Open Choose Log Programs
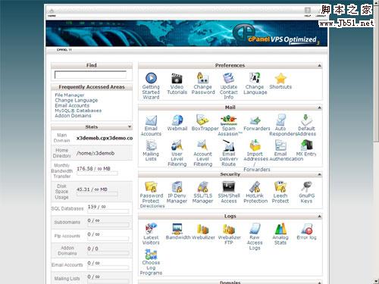 point(151,254)
